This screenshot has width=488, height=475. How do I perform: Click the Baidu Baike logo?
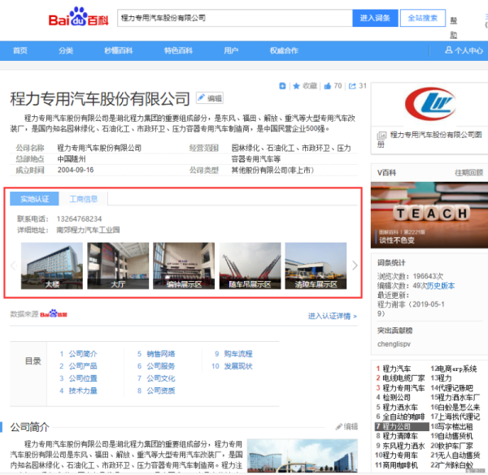[x=78, y=17]
